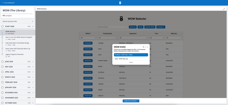Click the square icon beside the star in dialog

coord(146,47)
